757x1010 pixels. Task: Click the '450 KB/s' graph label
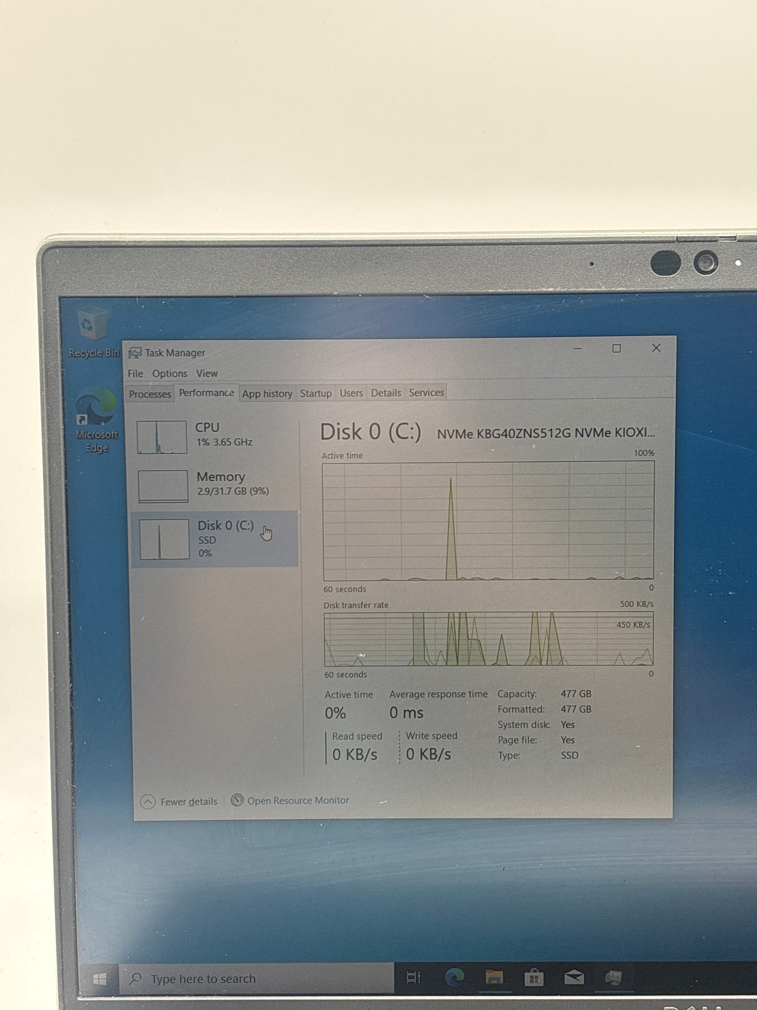click(x=633, y=625)
